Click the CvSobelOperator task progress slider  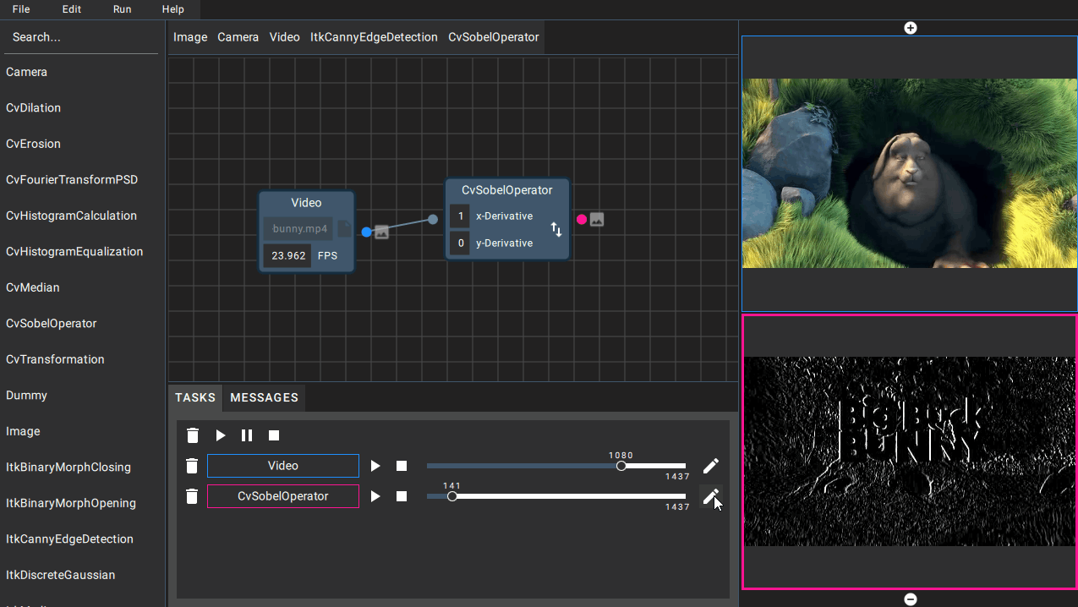click(x=556, y=496)
